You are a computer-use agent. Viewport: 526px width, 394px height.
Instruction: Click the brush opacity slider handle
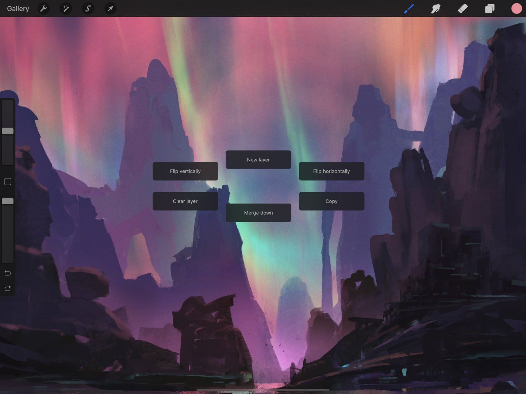coord(8,201)
